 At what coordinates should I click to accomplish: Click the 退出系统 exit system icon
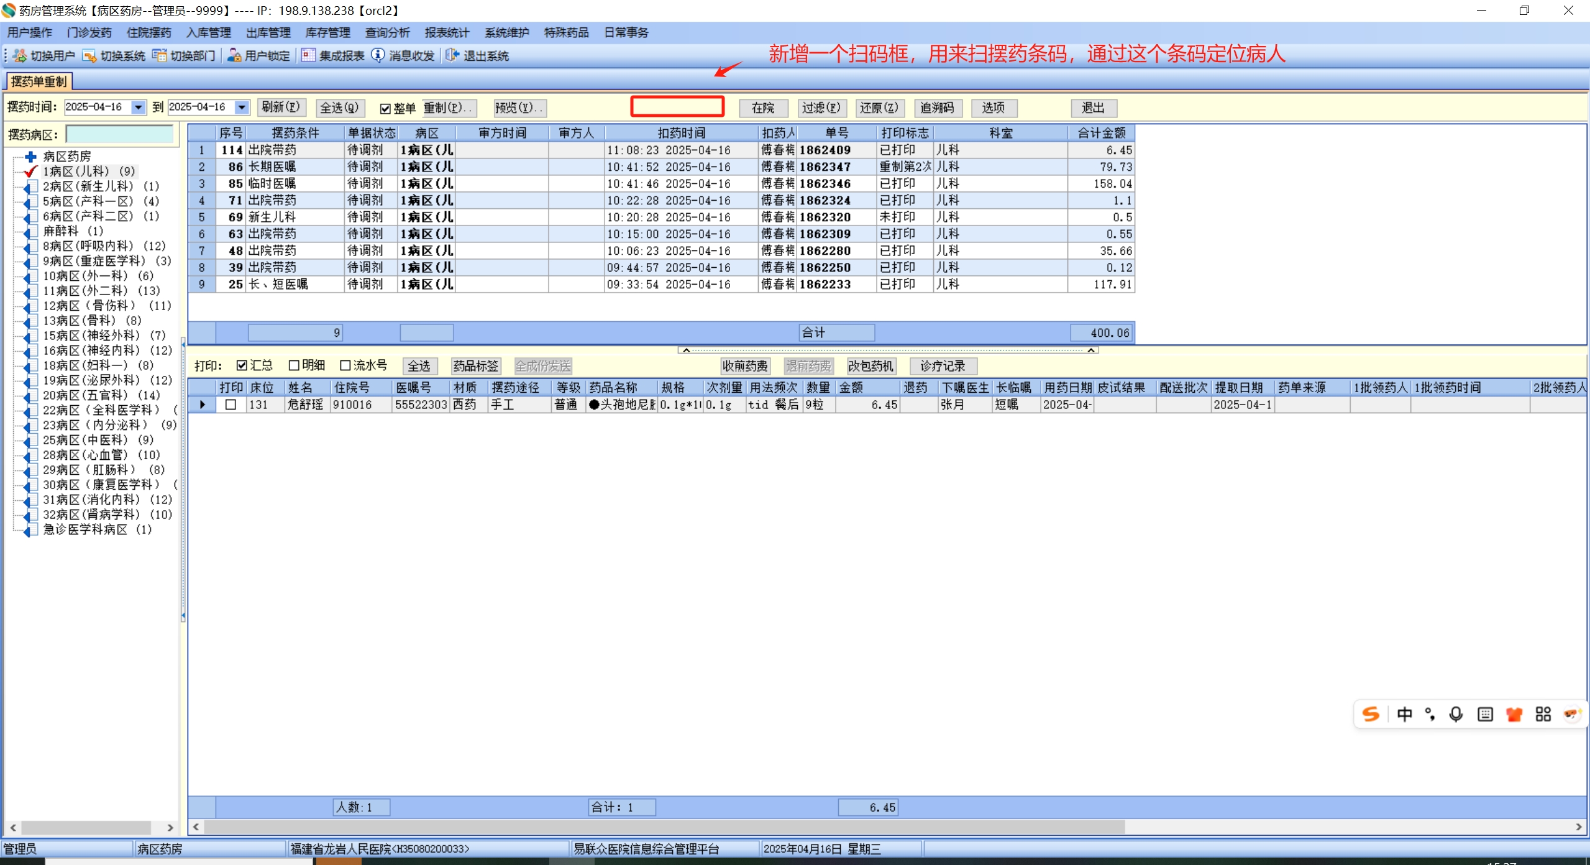[452, 56]
